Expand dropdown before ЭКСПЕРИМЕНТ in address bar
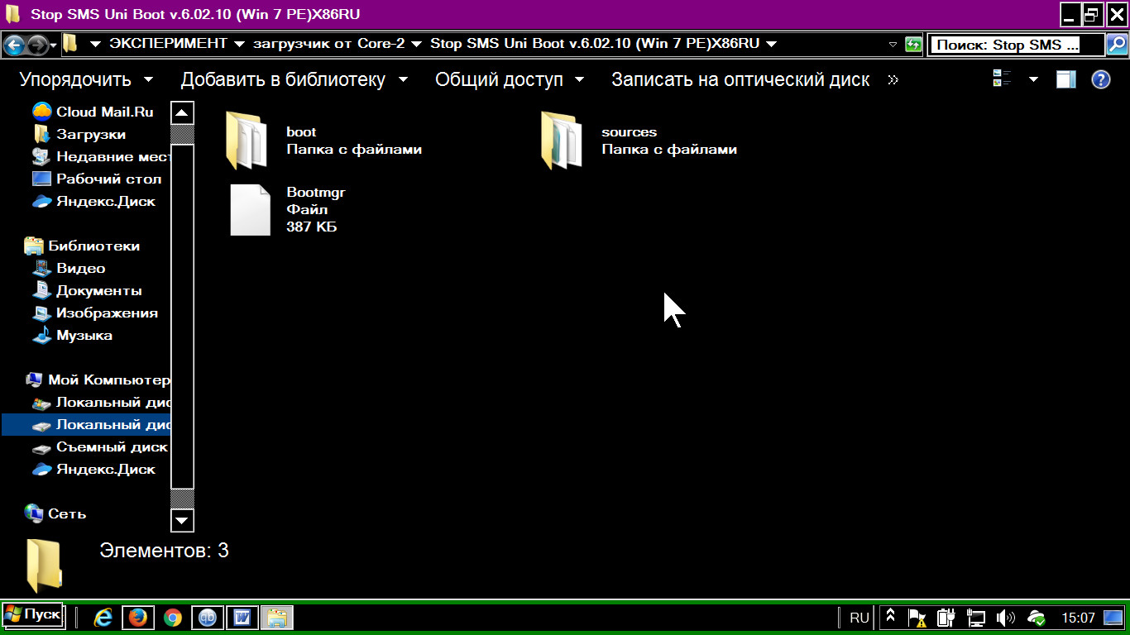Image resolution: width=1130 pixels, height=635 pixels. 95,44
